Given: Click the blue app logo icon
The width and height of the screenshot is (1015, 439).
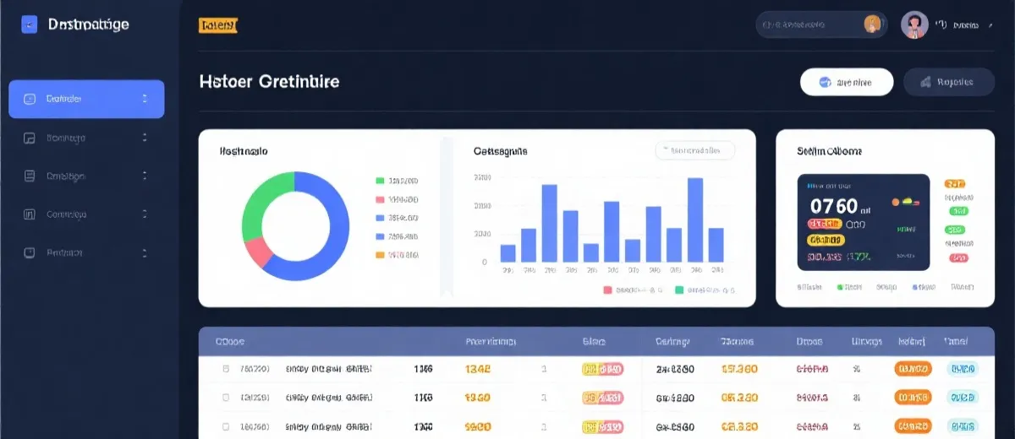Looking at the screenshot, I should [30, 25].
